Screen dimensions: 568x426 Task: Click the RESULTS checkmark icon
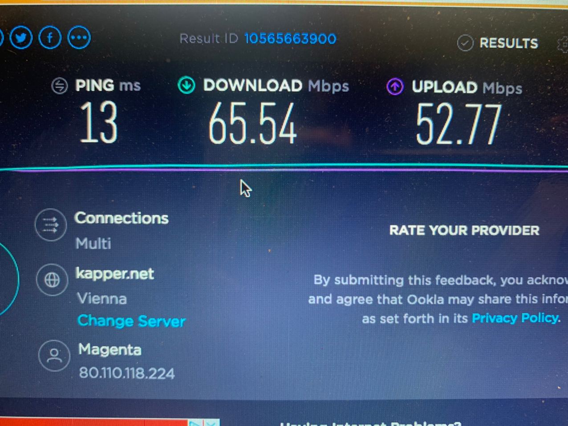[465, 43]
